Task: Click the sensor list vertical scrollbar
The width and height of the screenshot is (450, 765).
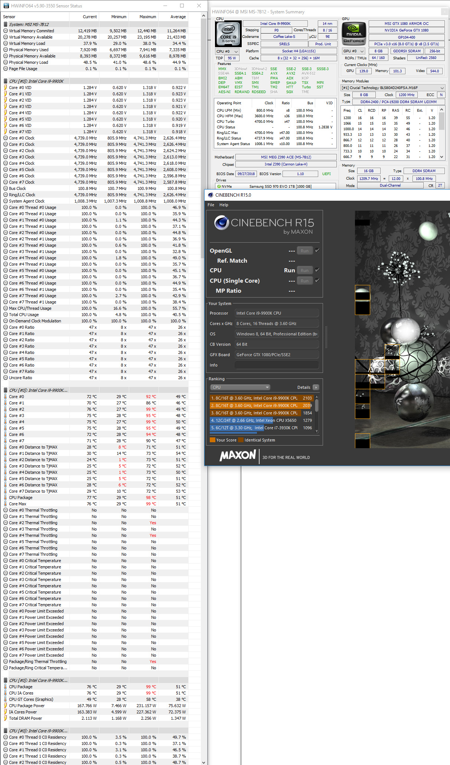Action: pos(203,390)
